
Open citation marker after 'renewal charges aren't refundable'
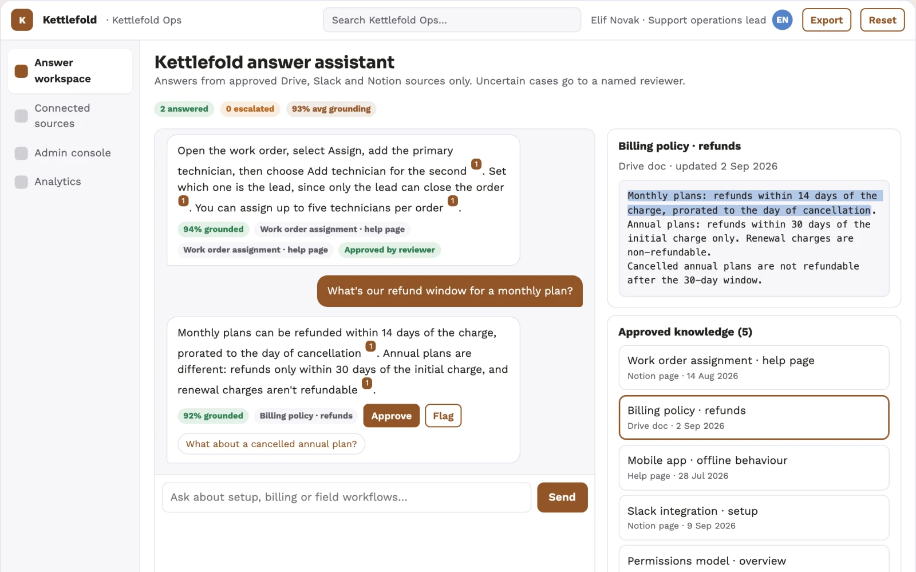(x=367, y=383)
